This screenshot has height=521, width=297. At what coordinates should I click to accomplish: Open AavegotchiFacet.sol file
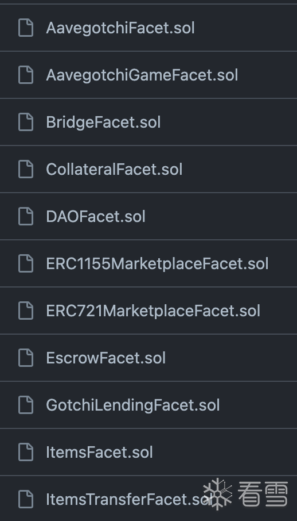click(120, 28)
